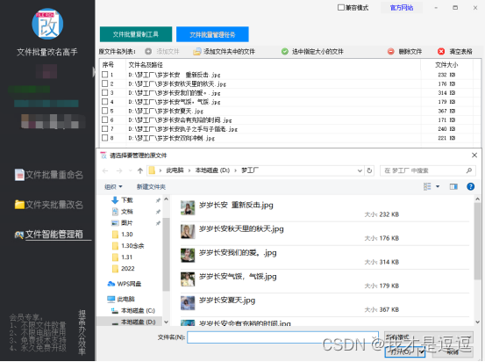485x362 pixels.
Task: Click the 删除文件 red minus icon
Action: click(391, 52)
